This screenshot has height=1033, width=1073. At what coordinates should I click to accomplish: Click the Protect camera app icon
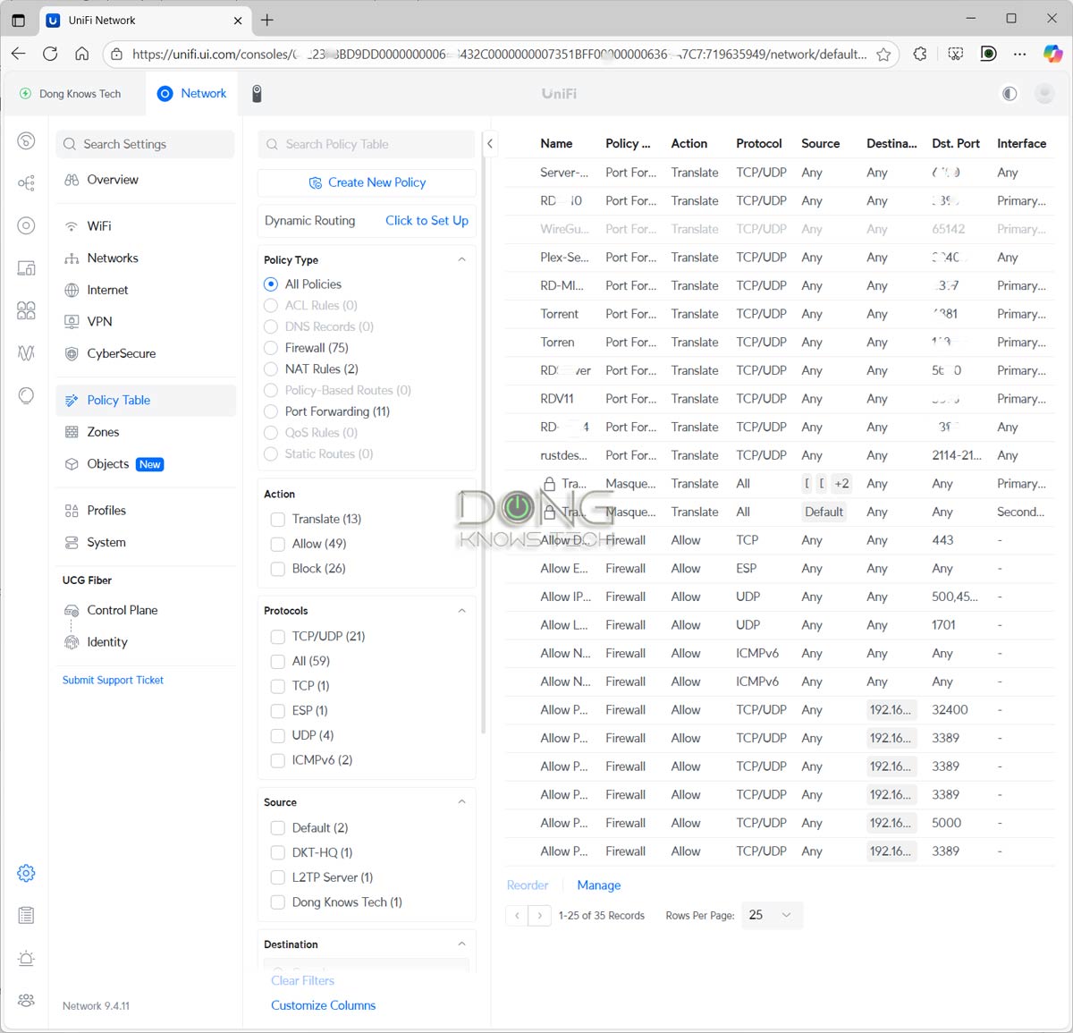257,93
